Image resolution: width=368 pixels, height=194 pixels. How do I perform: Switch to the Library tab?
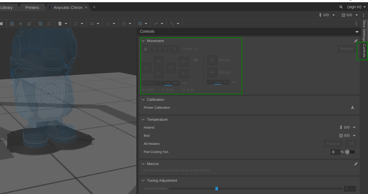6,8
